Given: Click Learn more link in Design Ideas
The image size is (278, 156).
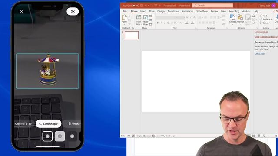Looking at the screenshot, I should click(260, 53).
